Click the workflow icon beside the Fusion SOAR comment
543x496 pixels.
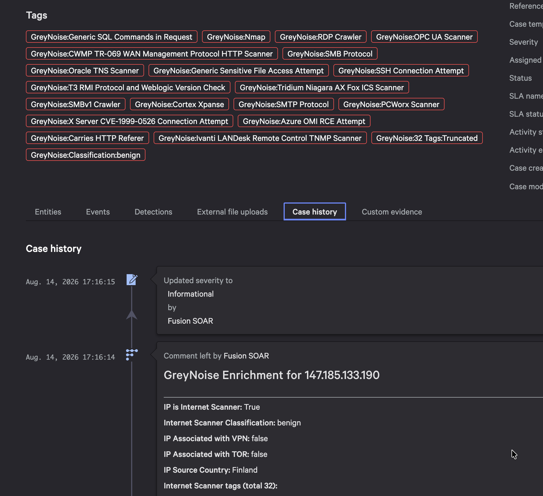click(x=132, y=355)
